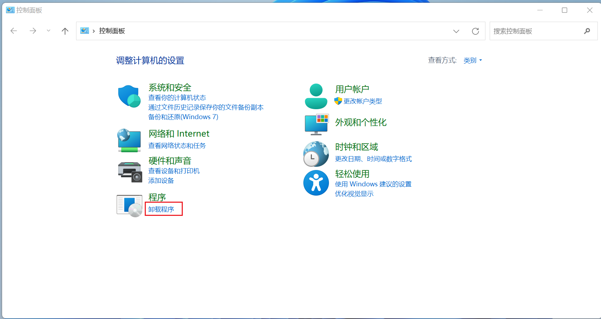The height and width of the screenshot is (319, 601).
Task: Minimize the Control Panel window
Action: click(540, 10)
